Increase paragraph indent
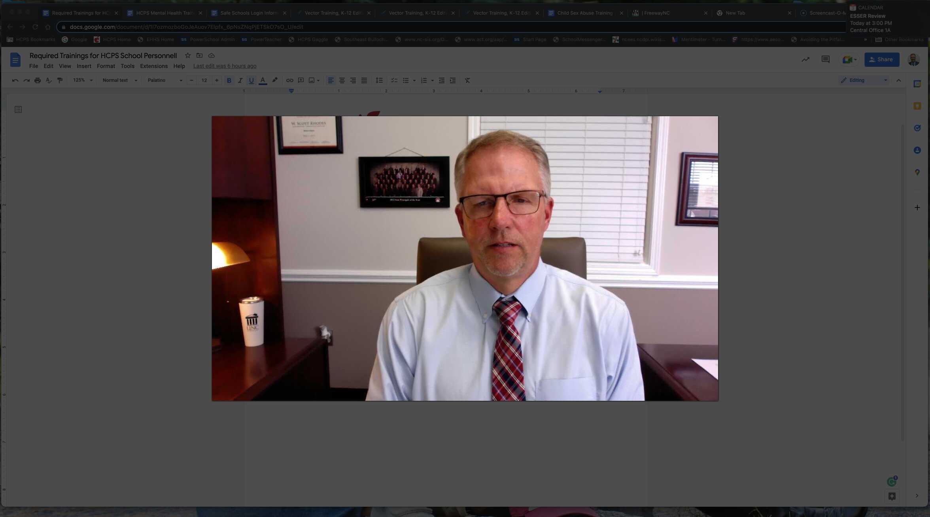The height and width of the screenshot is (517, 930). click(x=453, y=80)
